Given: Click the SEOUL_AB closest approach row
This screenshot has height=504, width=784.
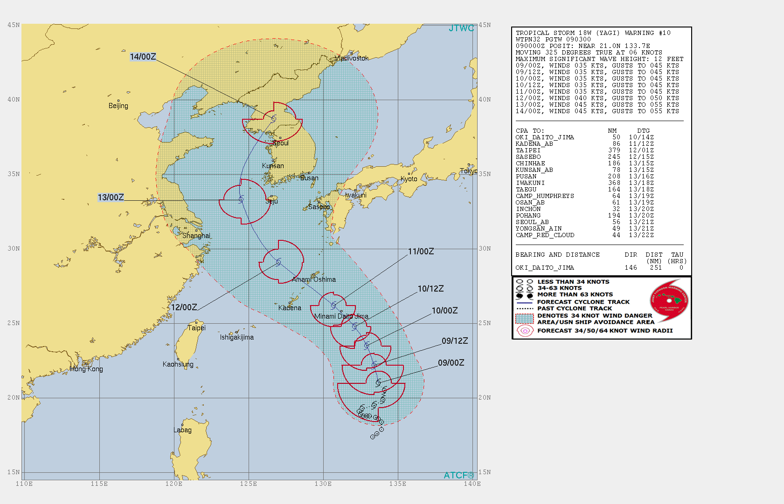Looking at the screenshot, I should (x=584, y=222).
